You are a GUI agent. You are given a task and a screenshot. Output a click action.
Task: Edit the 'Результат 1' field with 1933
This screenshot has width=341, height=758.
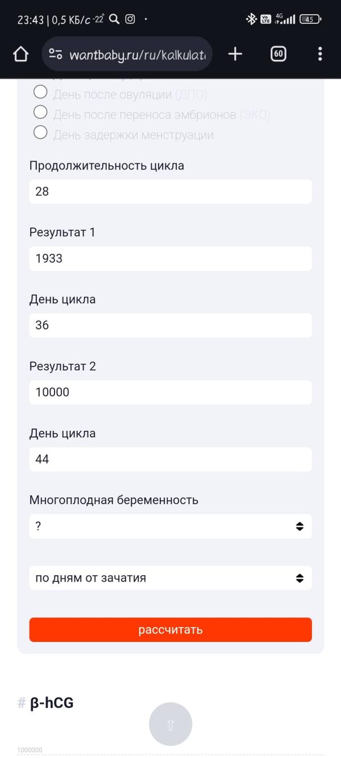(x=170, y=258)
